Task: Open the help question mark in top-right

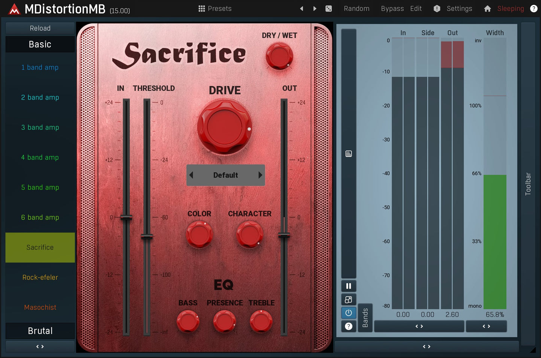Action: [x=534, y=9]
